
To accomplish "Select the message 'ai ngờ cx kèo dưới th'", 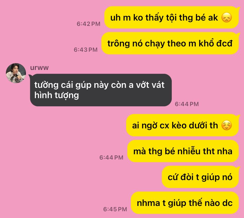I will click(182, 125).
